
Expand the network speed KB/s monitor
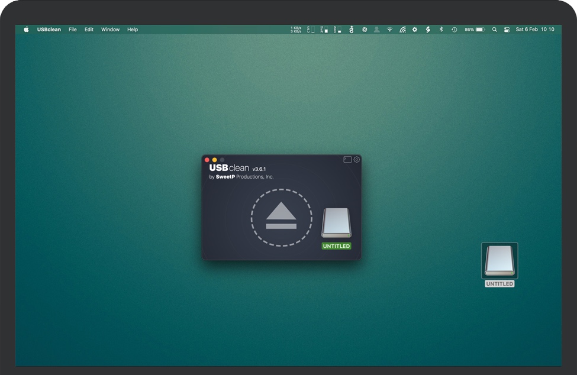pos(295,30)
